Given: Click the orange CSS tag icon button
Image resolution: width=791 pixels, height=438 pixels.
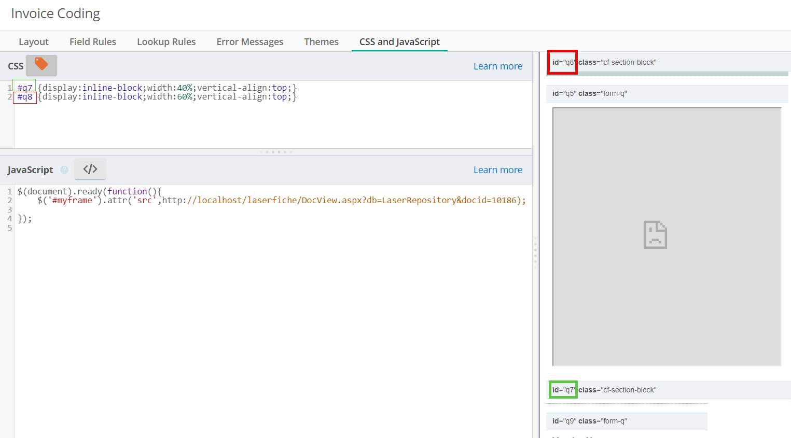Looking at the screenshot, I should (41, 65).
